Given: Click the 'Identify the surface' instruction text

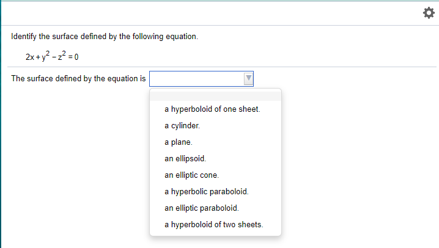Looking at the screenshot, I should [x=105, y=37].
